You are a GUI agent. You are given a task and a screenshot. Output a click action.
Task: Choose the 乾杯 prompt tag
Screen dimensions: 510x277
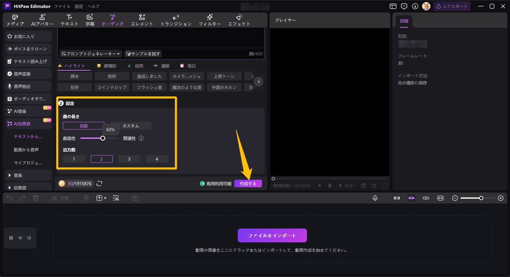[x=112, y=76]
